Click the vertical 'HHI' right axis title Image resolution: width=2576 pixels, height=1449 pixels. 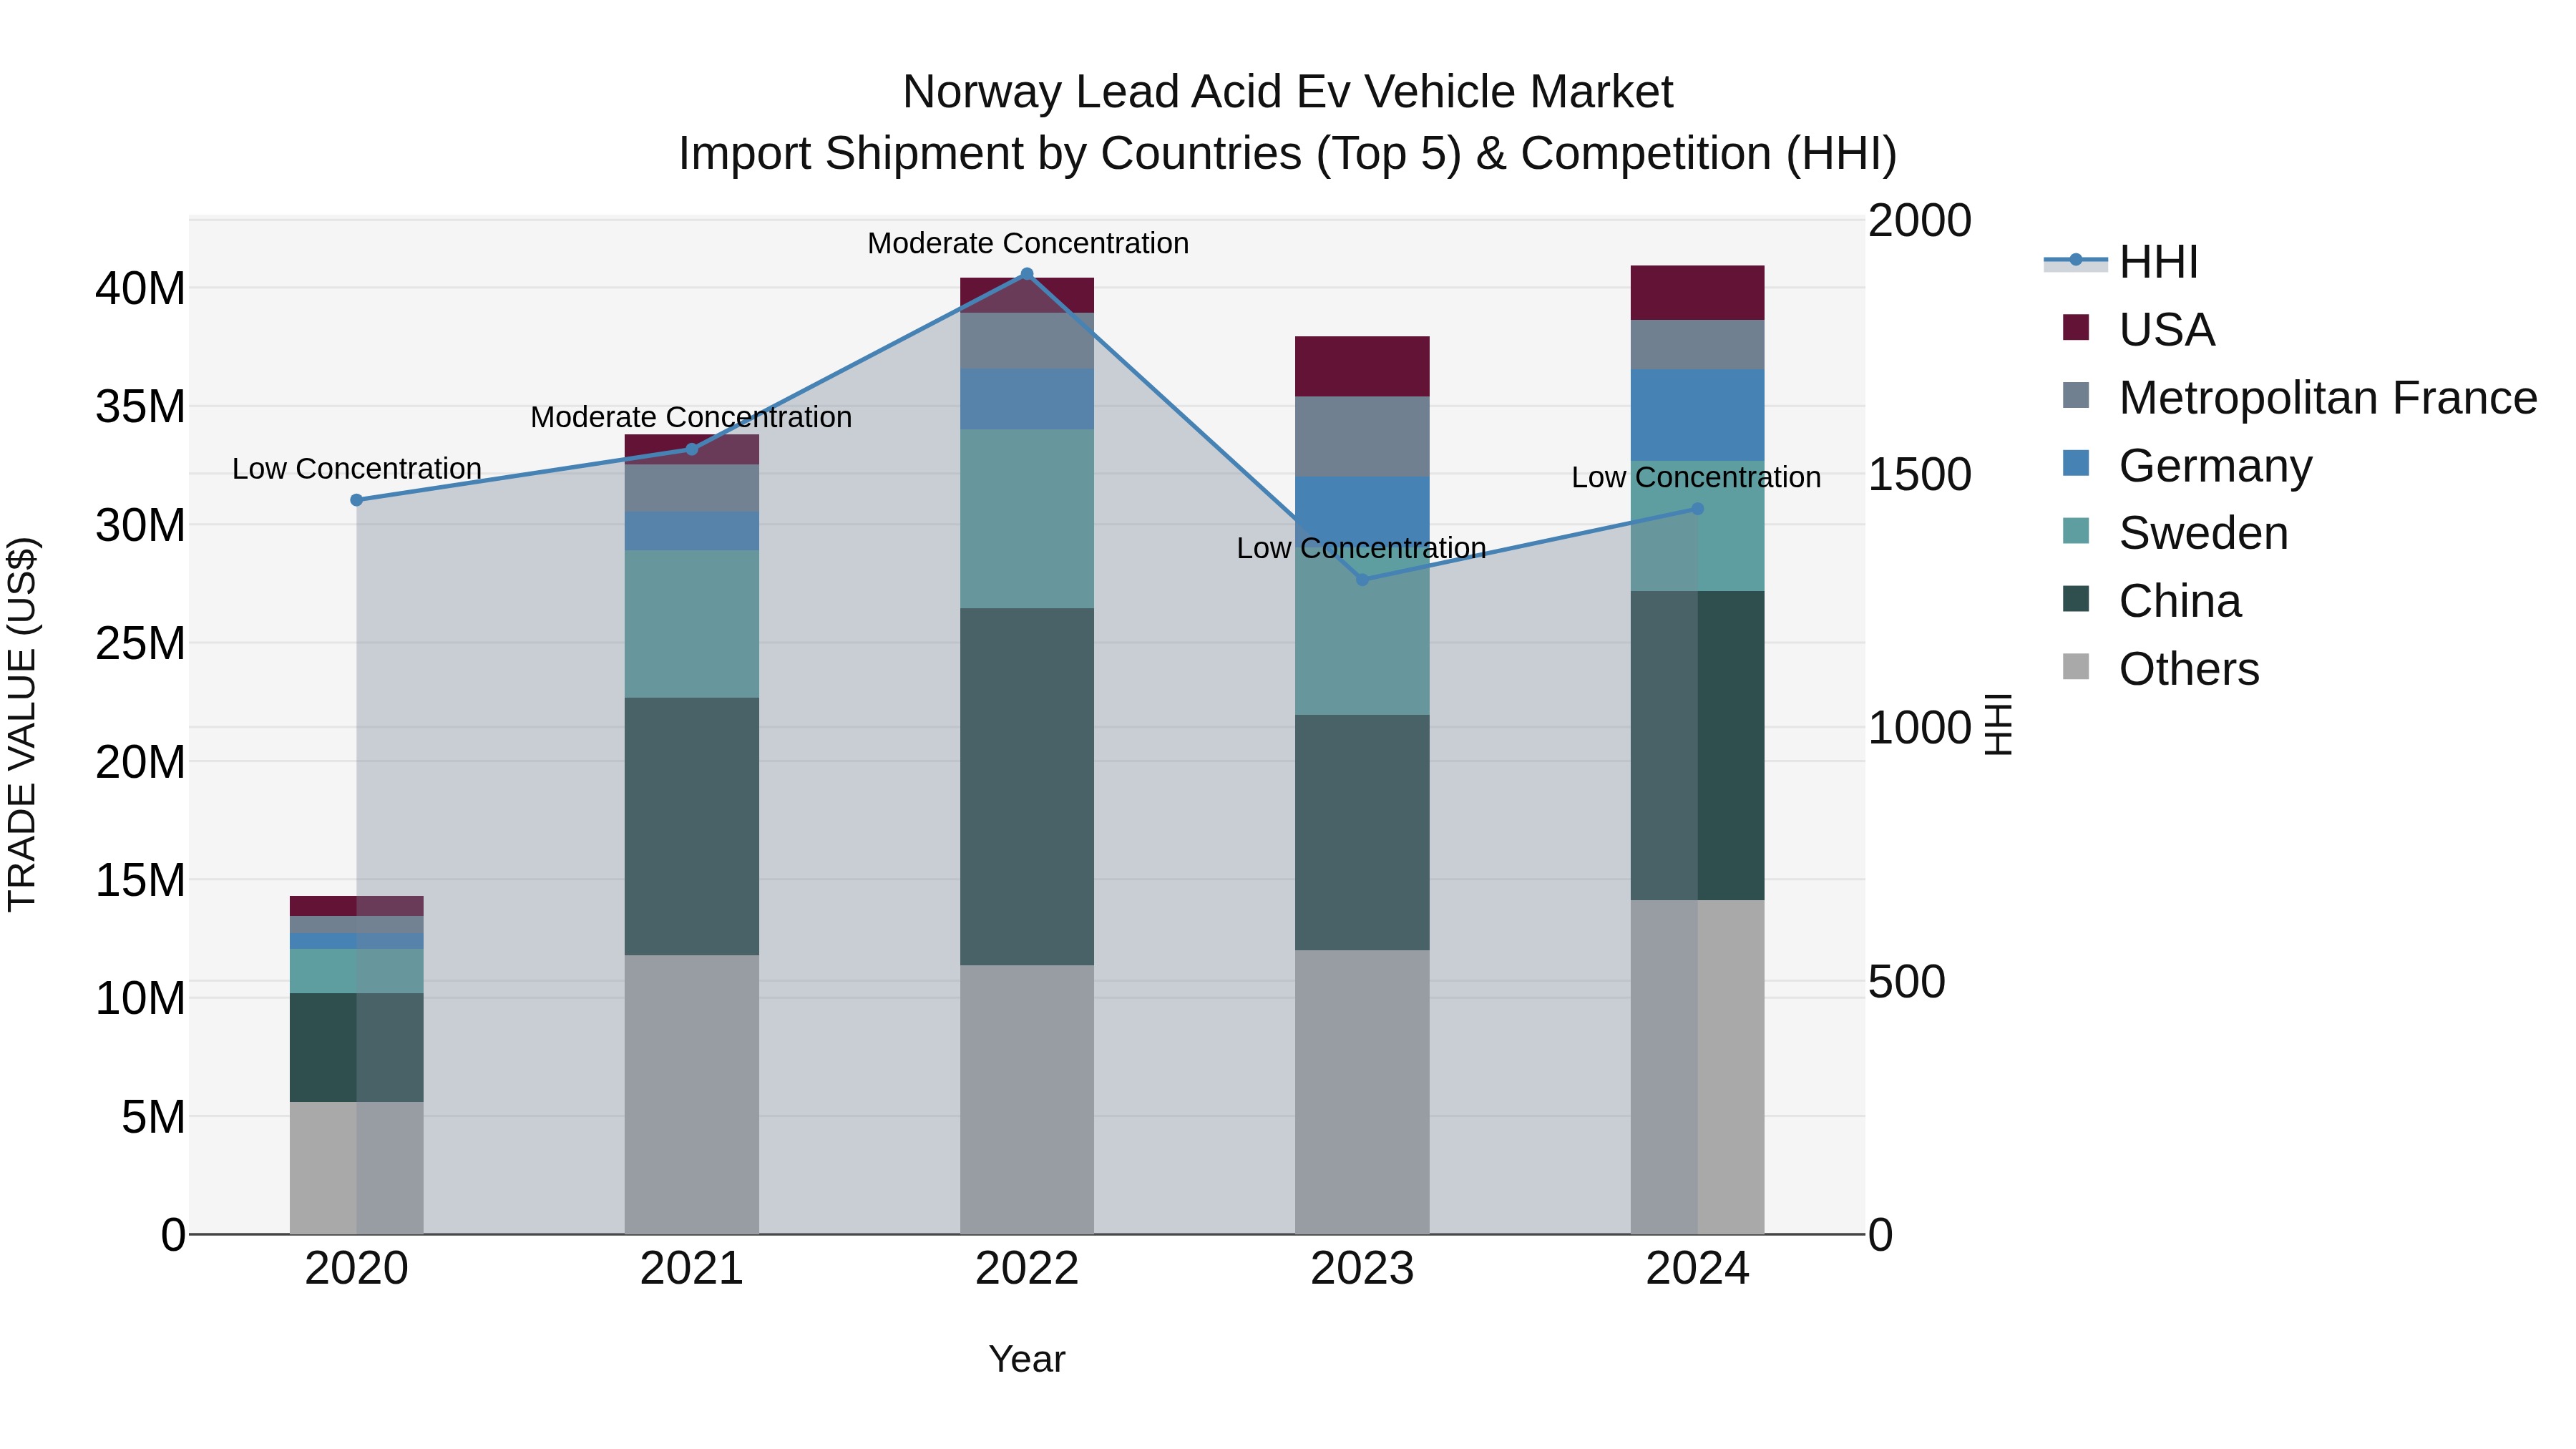coord(1998,724)
